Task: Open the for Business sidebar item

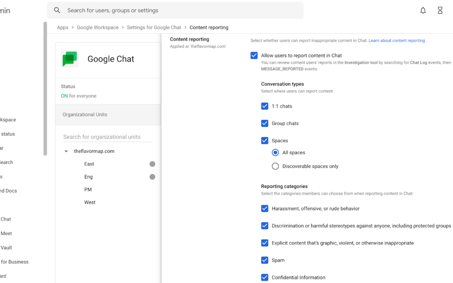Action: click(x=14, y=262)
